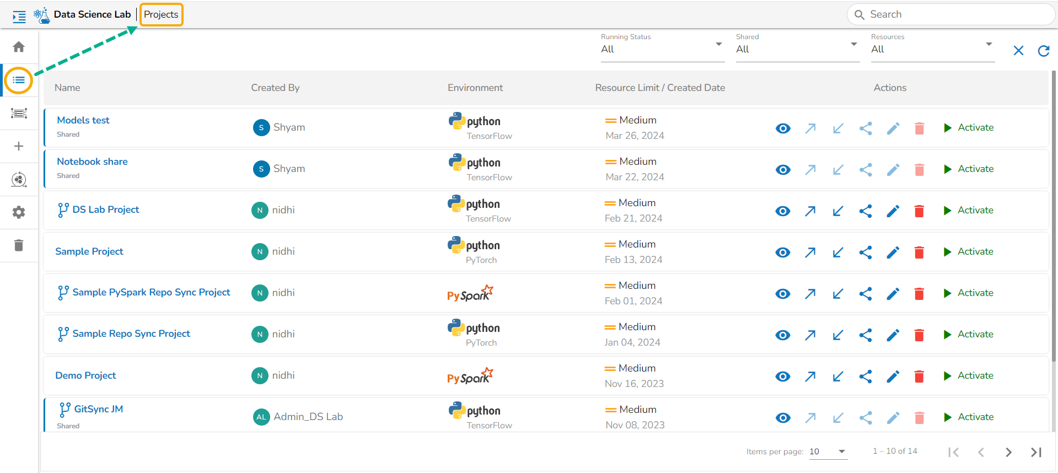Click the share icon for DS Lab Project
Screen dimensions: 1058x473
click(865, 211)
